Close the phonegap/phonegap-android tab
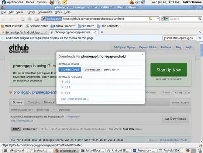The height and width of the screenshot is (153, 203). (x=95, y=32)
